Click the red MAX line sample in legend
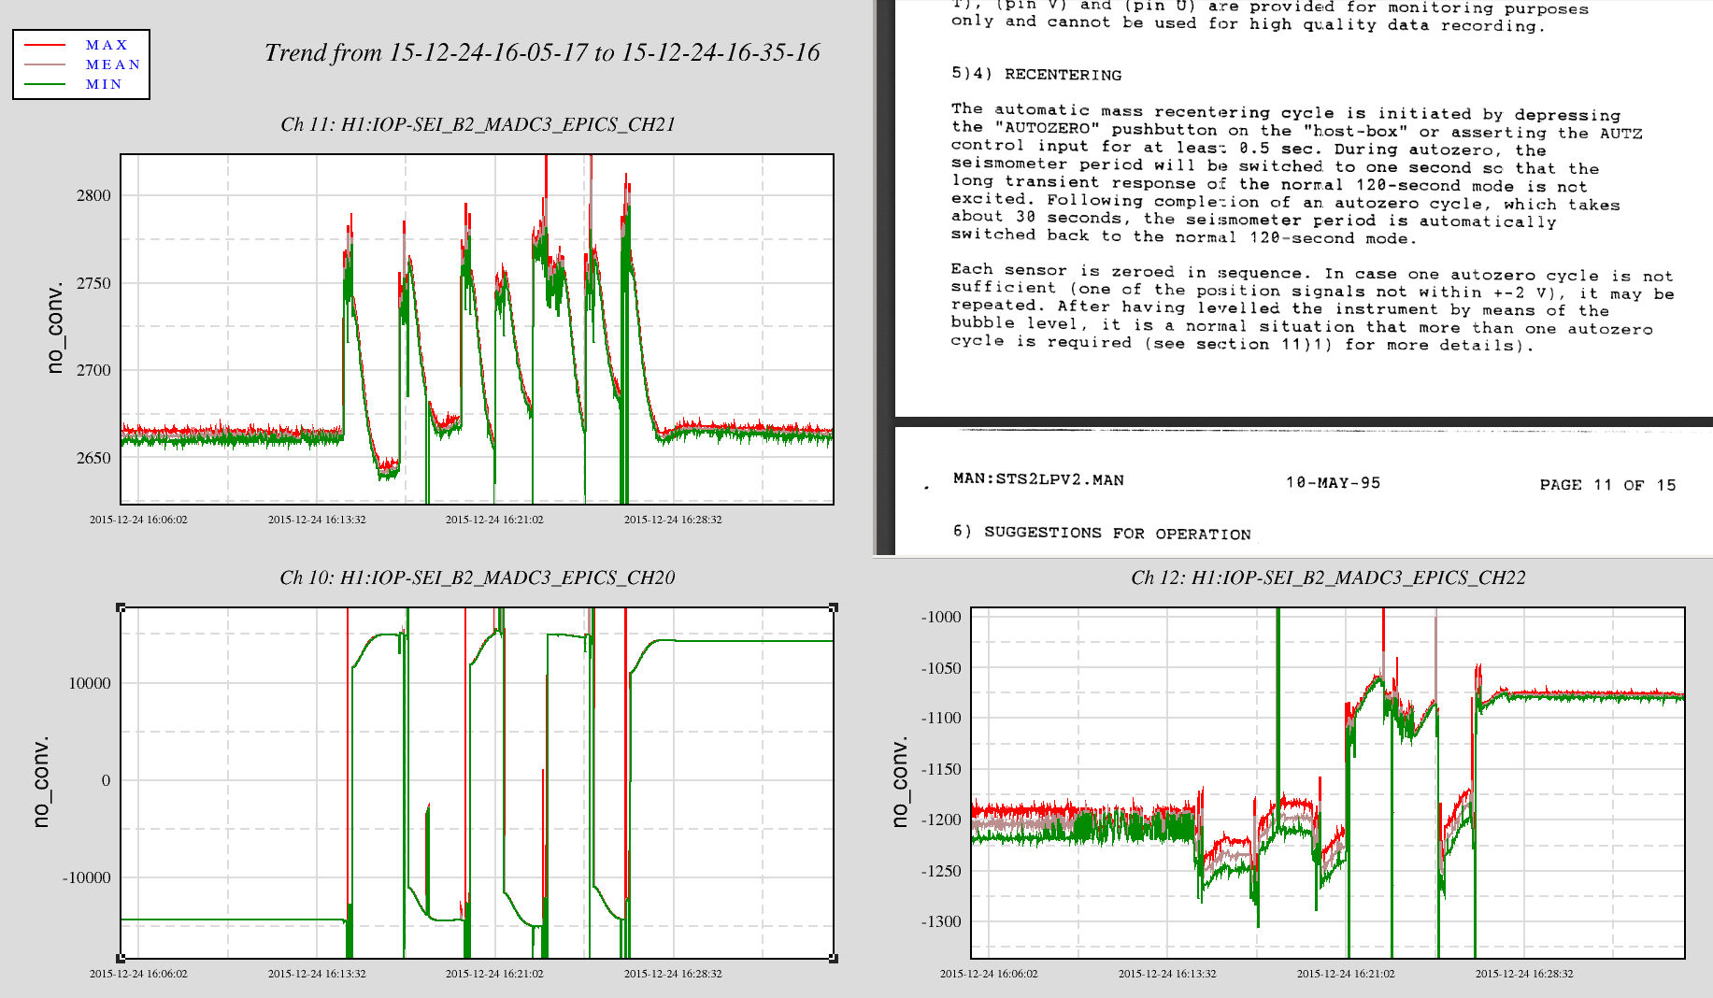The image size is (1713, 998). click(45, 45)
